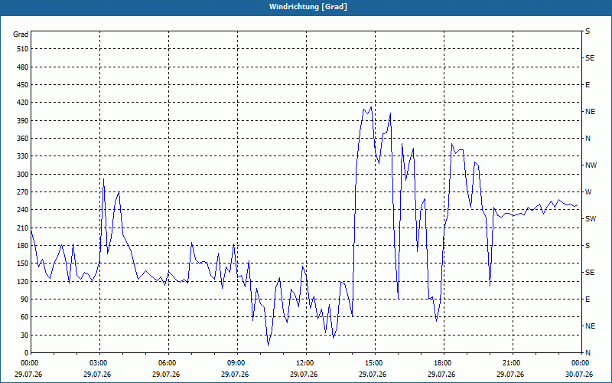The width and height of the screenshot is (612, 383).
Task: Select the date label "30.07.26"
Action: tap(581, 375)
